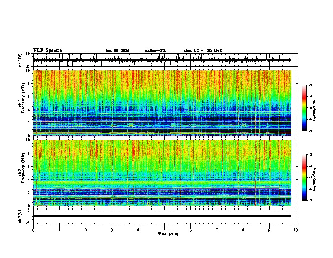Click the ch.2 "Frequency (kHz)" axis label
The height and width of the screenshot is (258, 333).
pos(24,168)
